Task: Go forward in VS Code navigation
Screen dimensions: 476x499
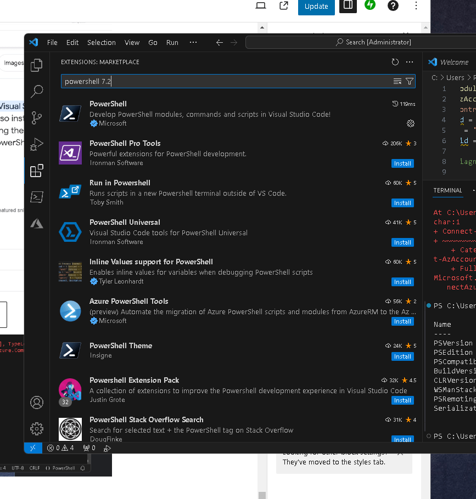Action: pos(234,43)
